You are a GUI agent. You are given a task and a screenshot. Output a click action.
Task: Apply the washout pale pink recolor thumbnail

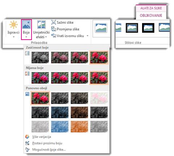[x=99, y=98]
